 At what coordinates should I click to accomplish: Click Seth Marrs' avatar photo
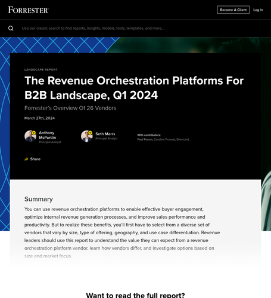tap(86, 136)
